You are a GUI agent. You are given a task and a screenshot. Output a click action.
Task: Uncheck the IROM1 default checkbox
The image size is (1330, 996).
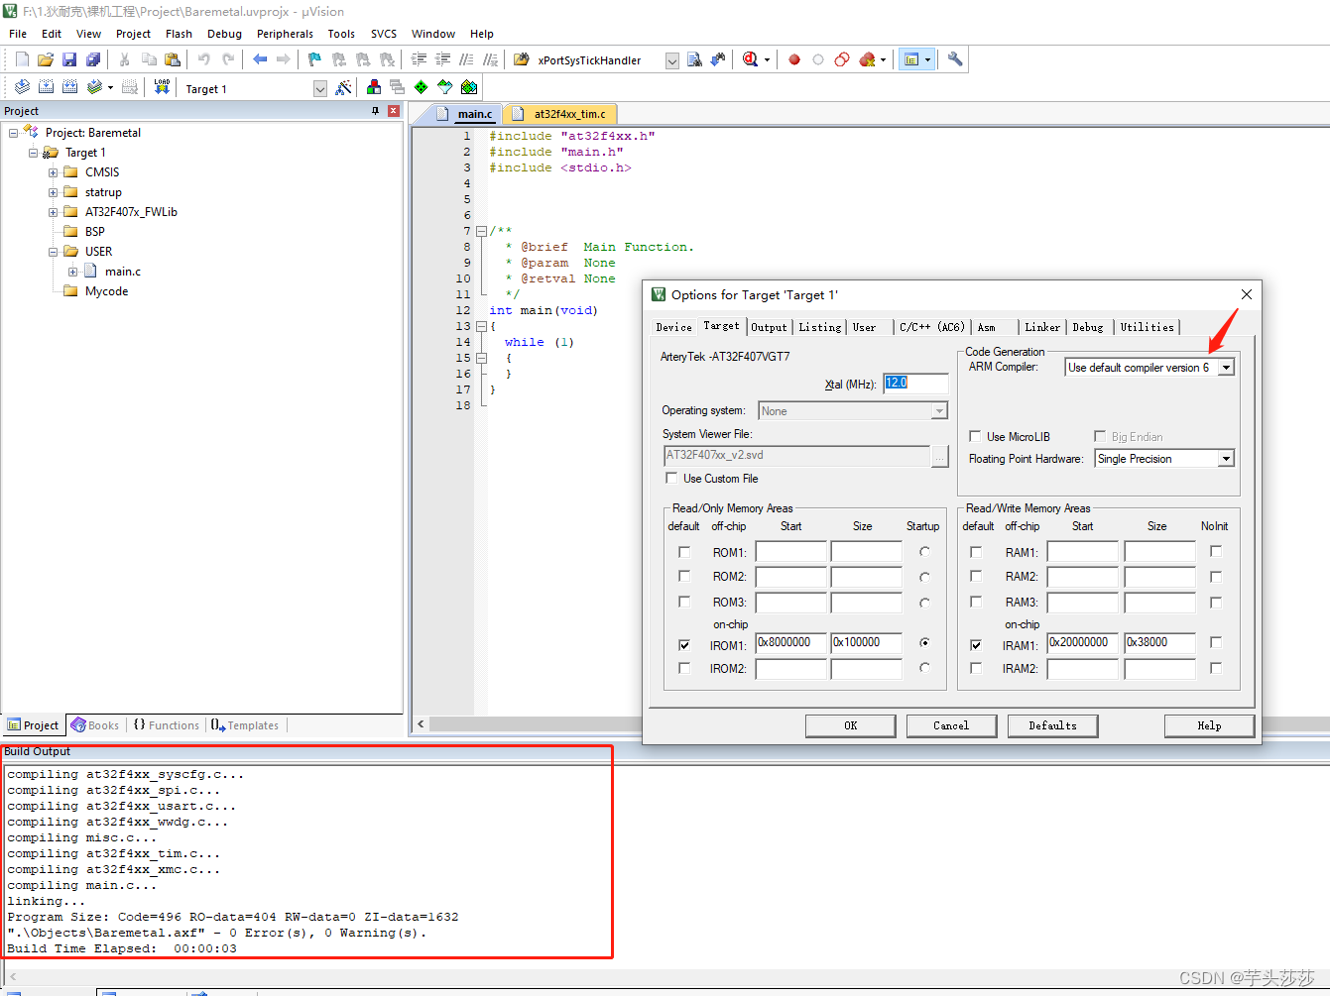tap(683, 644)
